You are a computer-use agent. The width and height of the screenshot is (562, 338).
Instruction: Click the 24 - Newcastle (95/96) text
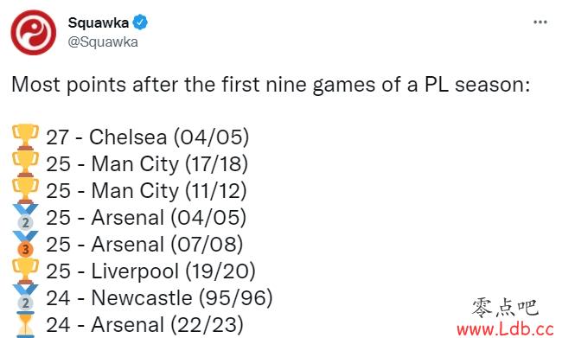(x=159, y=298)
